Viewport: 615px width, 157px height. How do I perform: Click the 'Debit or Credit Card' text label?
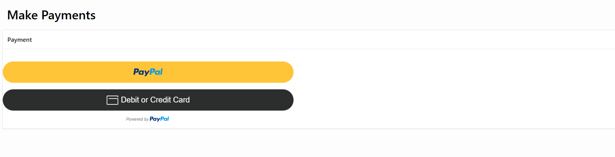pyautogui.click(x=155, y=100)
